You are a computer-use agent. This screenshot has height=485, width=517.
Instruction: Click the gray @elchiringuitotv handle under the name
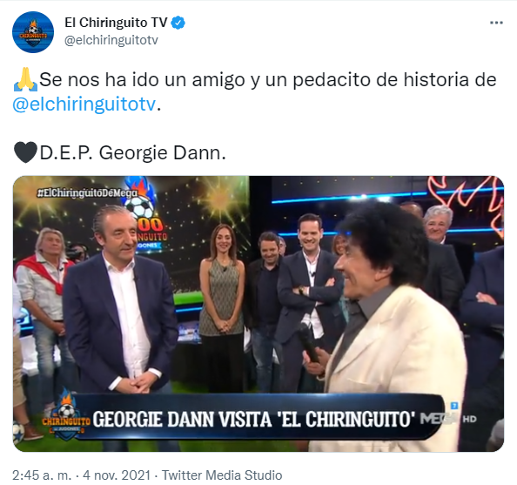[111, 40]
